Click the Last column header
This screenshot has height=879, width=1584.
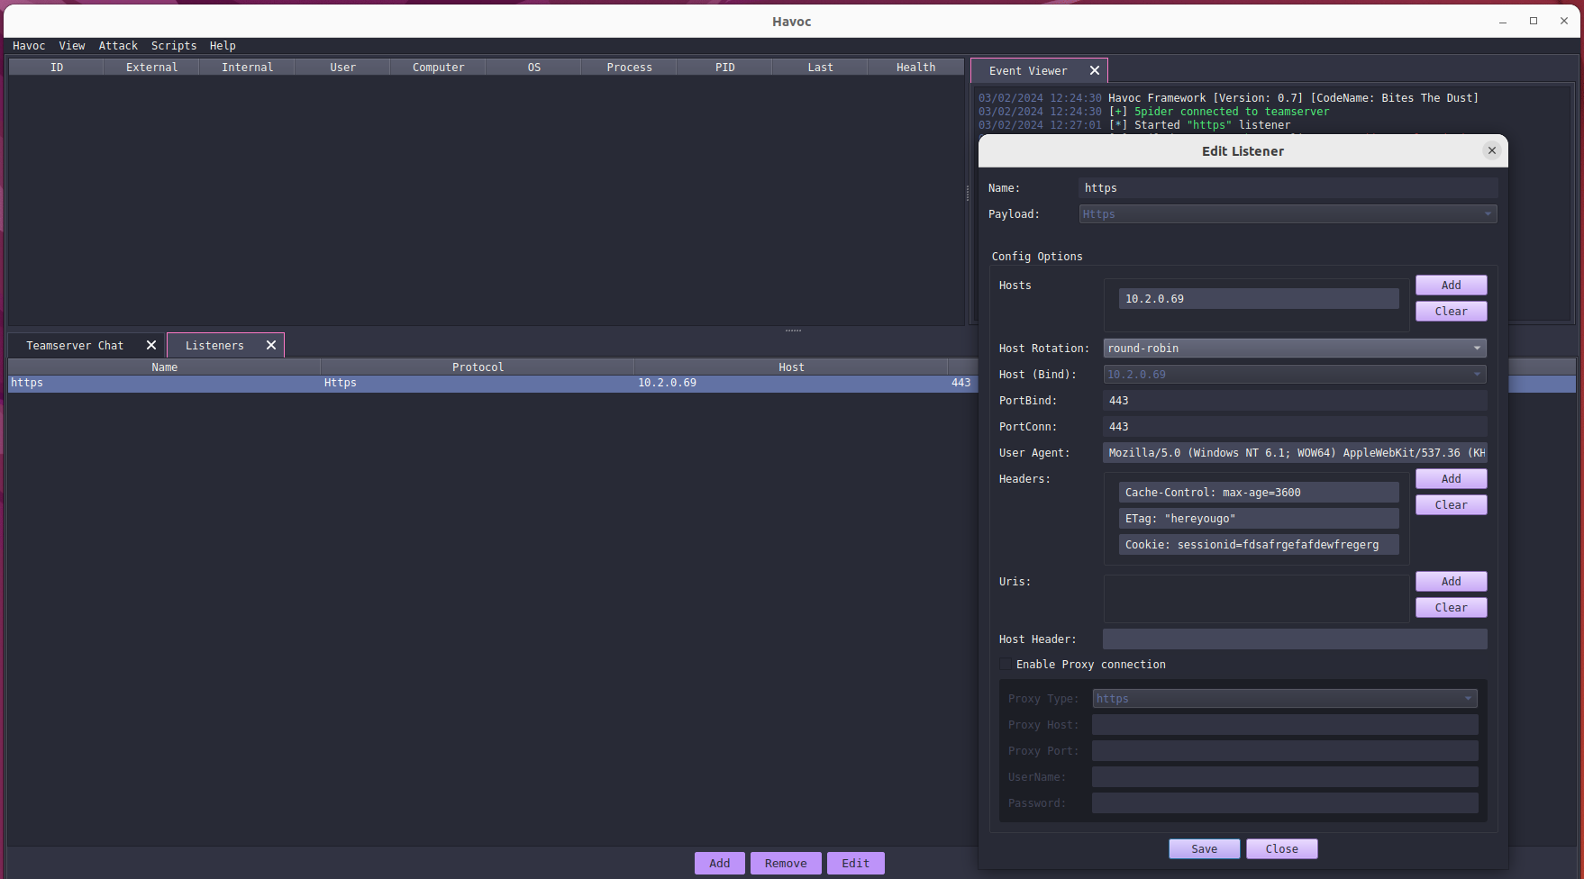tap(821, 68)
